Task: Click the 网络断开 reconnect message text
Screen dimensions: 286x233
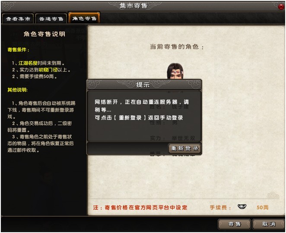Action: 142,110
